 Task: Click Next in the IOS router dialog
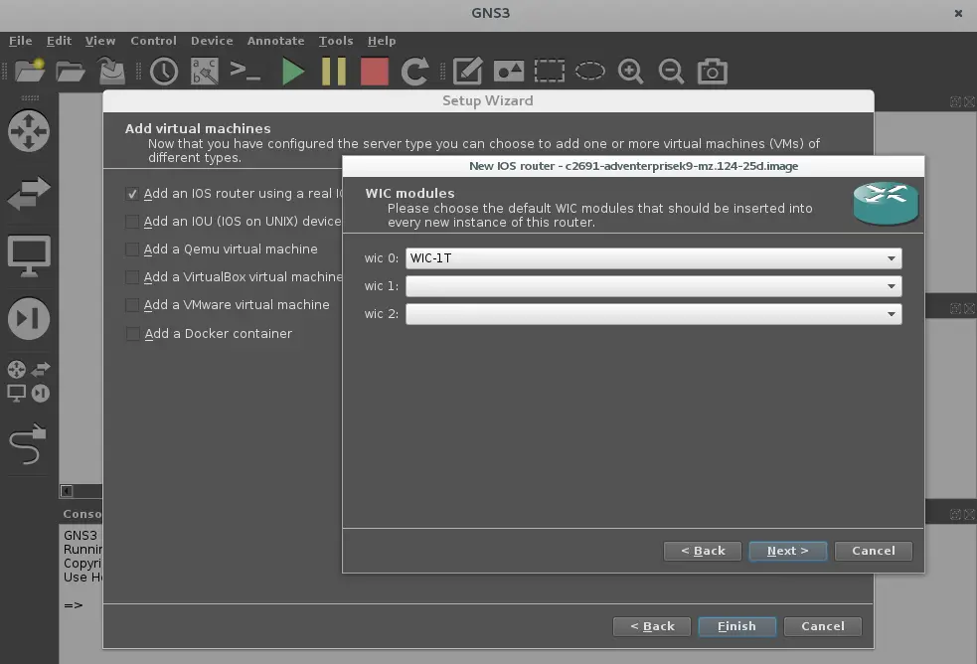(787, 551)
